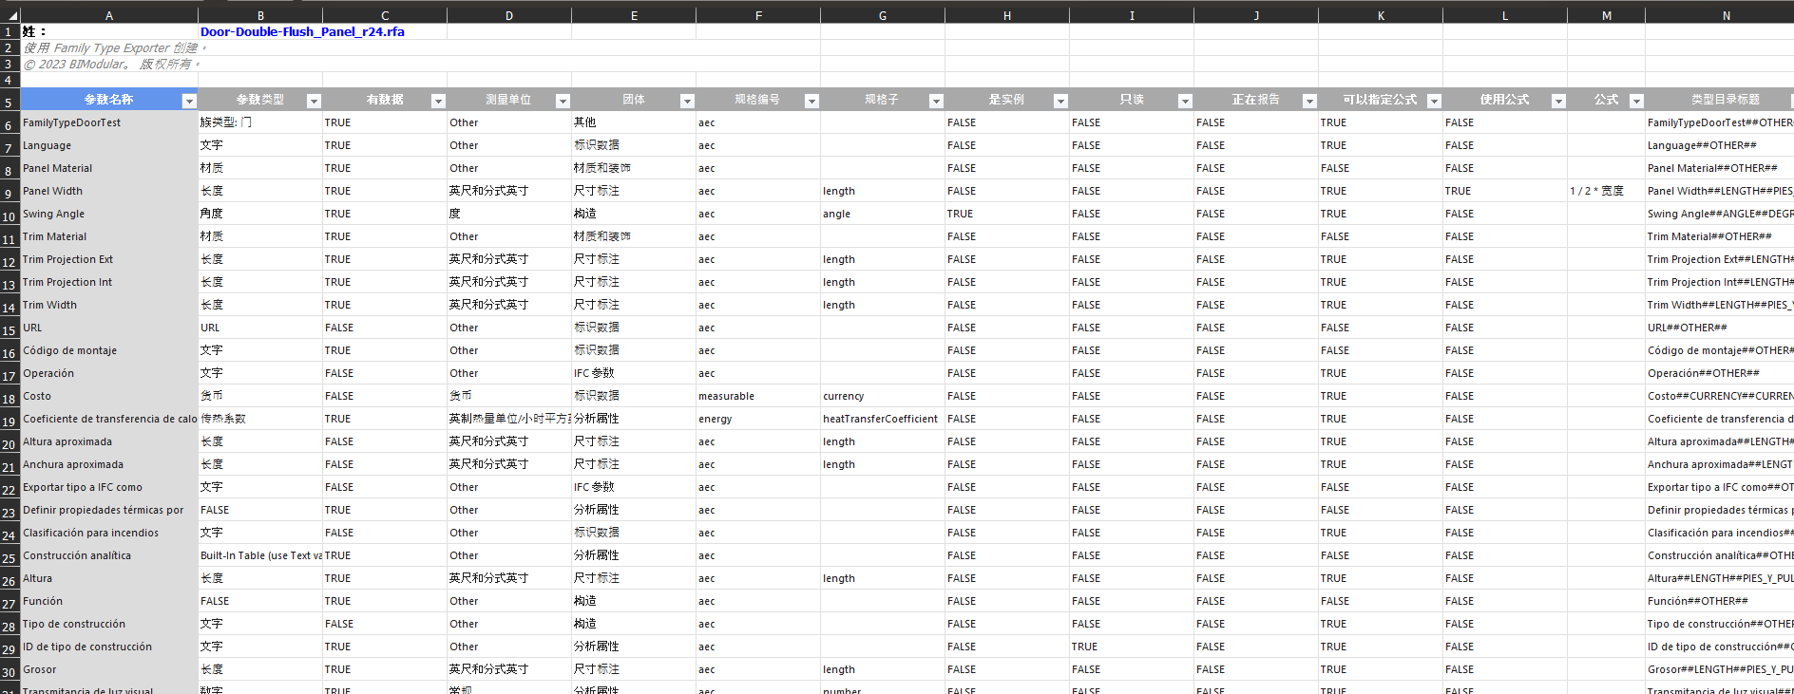
Task: Select row 30 header
Action: (10, 670)
